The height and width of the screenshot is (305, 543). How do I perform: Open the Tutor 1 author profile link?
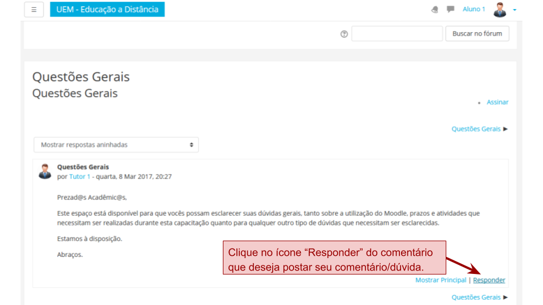click(x=79, y=177)
